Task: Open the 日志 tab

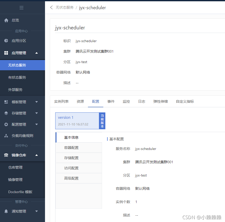Action: click(141, 101)
